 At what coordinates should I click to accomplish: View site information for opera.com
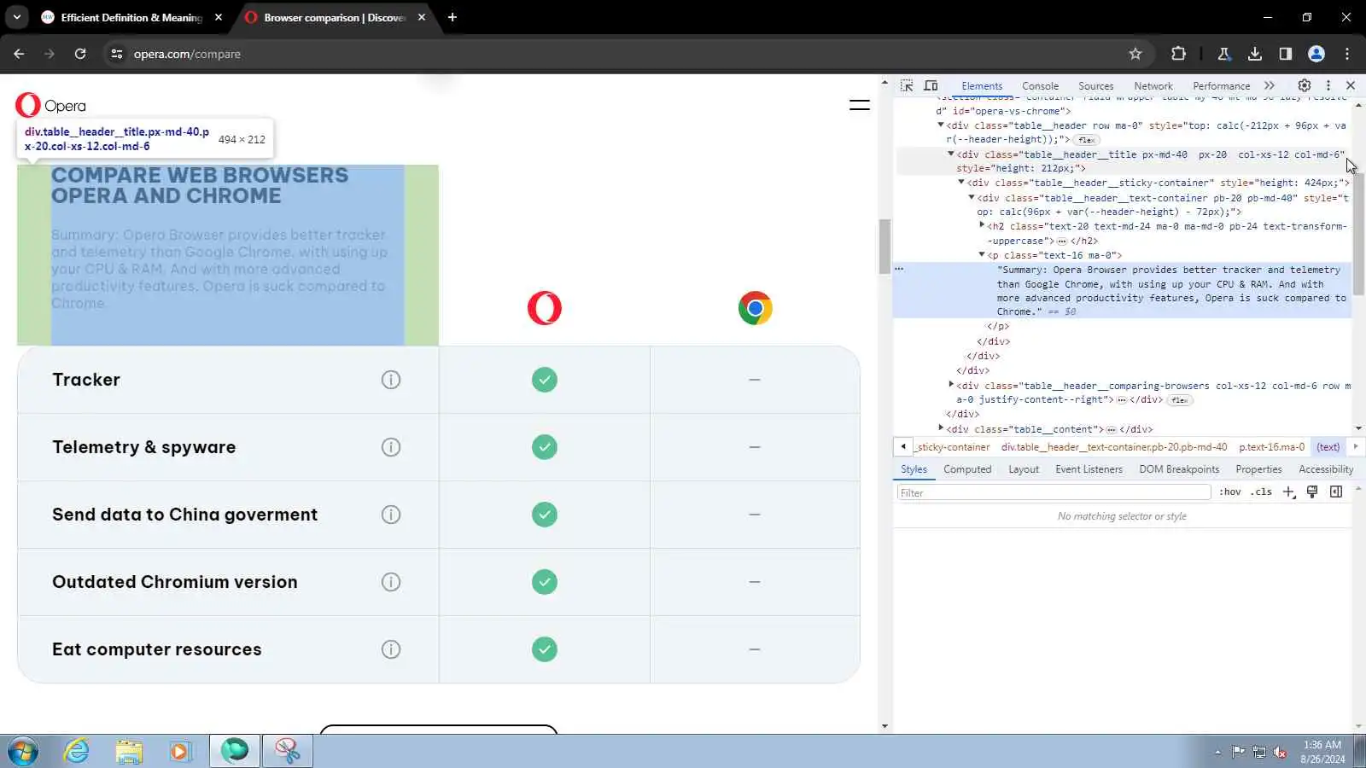[117, 54]
